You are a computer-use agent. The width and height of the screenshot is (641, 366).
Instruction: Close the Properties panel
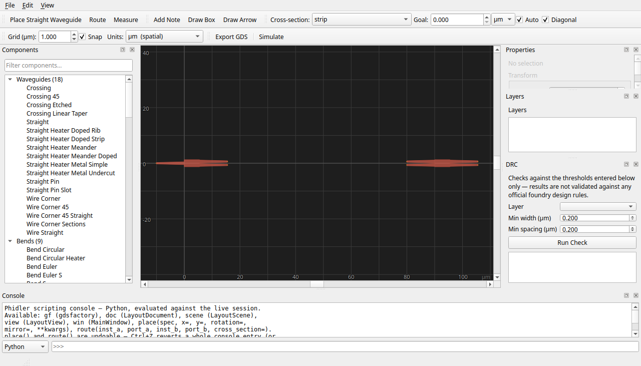[x=636, y=50]
